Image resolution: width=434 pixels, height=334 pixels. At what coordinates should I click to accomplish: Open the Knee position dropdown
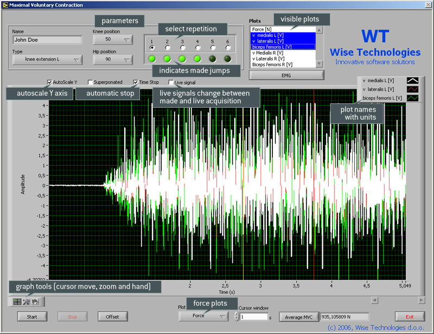113,40
